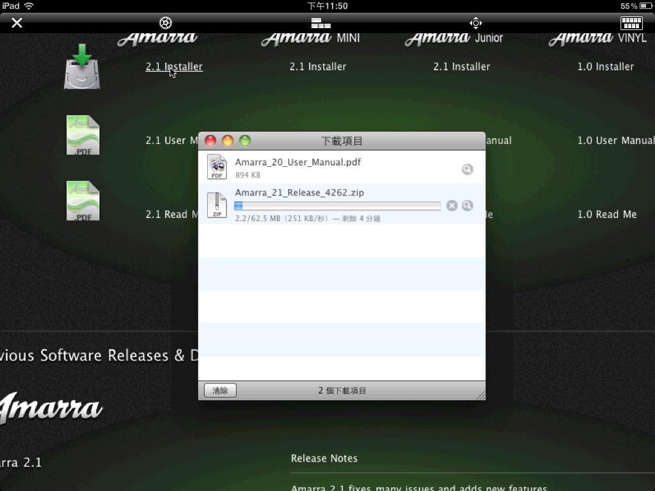Cancel the Amarra zip download
Image resolution: width=655 pixels, height=491 pixels.
452,205
